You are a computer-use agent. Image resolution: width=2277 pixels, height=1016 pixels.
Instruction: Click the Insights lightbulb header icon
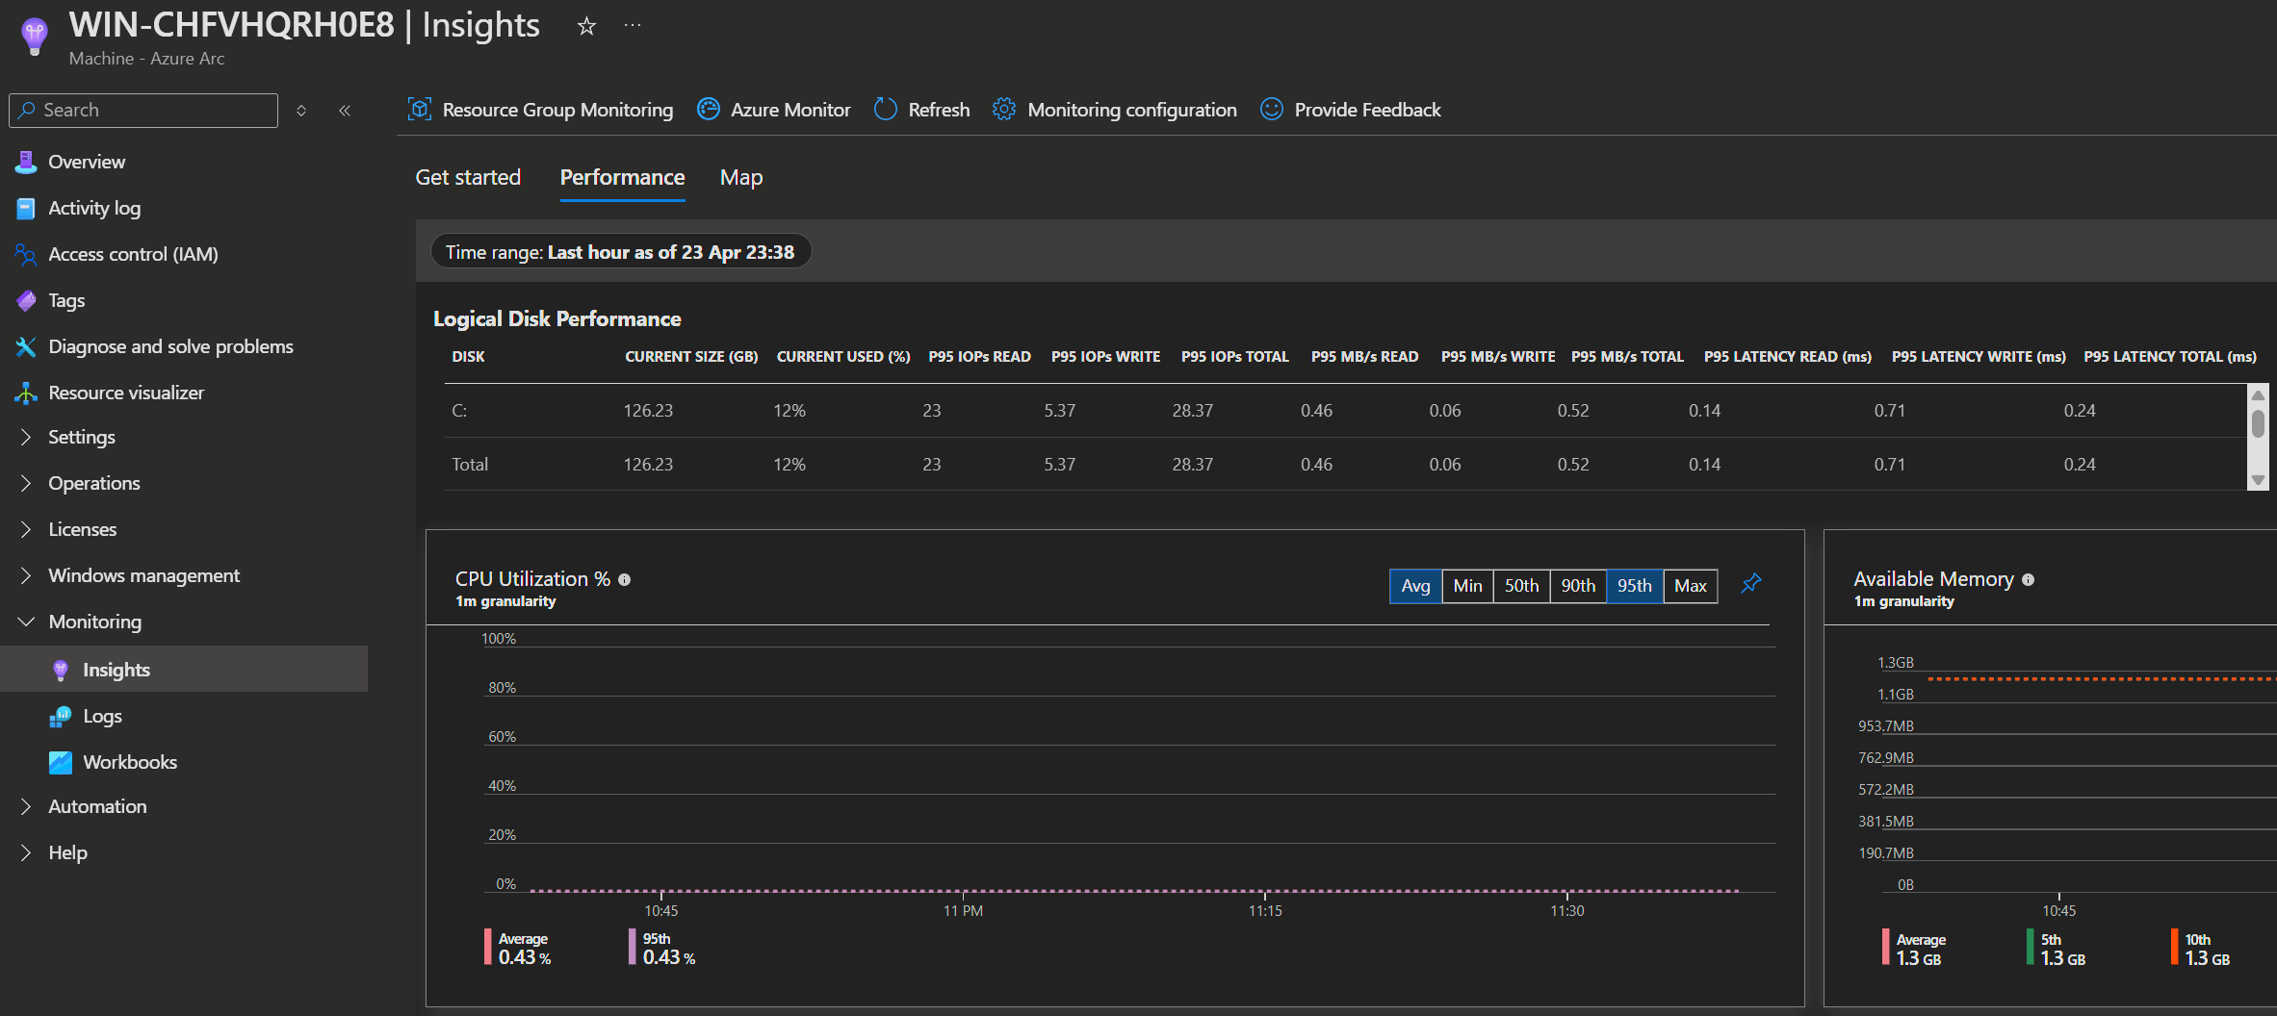pyautogui.click(x=35, y=37)
